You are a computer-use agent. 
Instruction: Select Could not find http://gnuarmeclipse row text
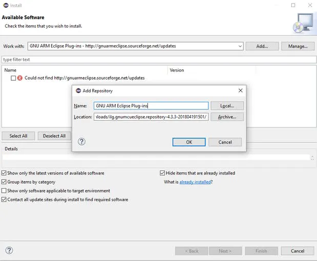click(84, 78)
